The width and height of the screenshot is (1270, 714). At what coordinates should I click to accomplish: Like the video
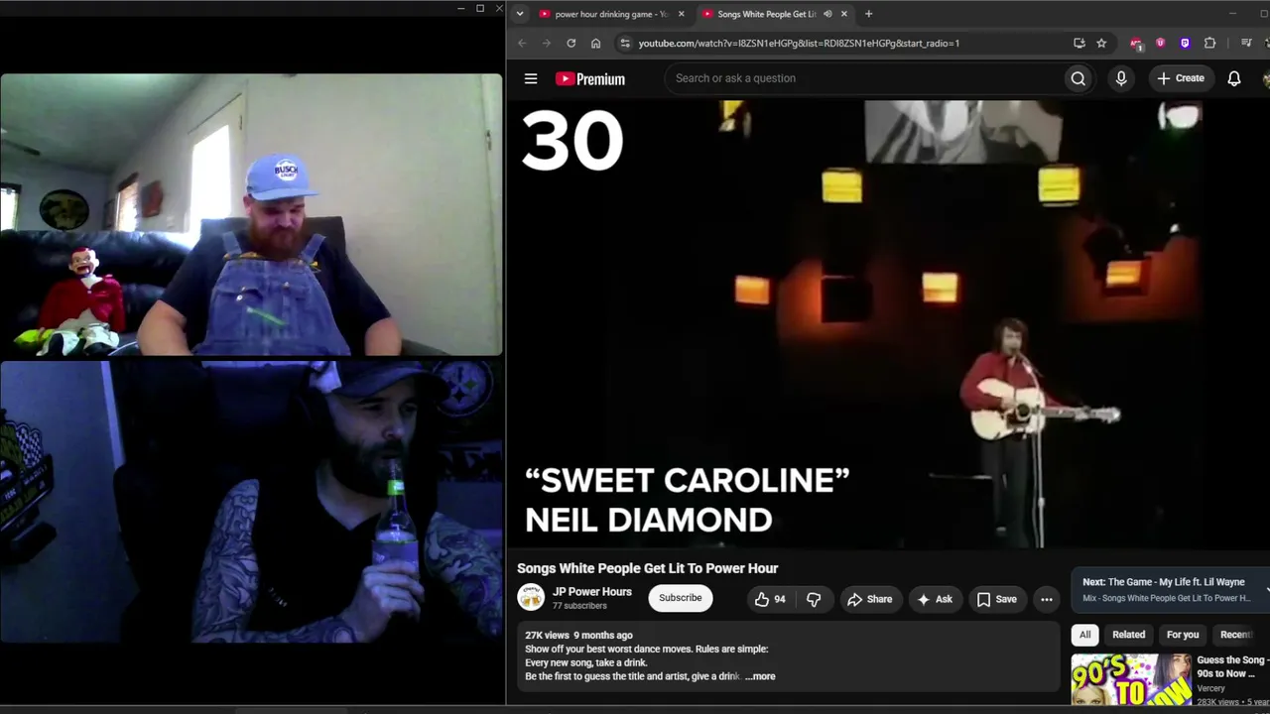coord(770,599)
